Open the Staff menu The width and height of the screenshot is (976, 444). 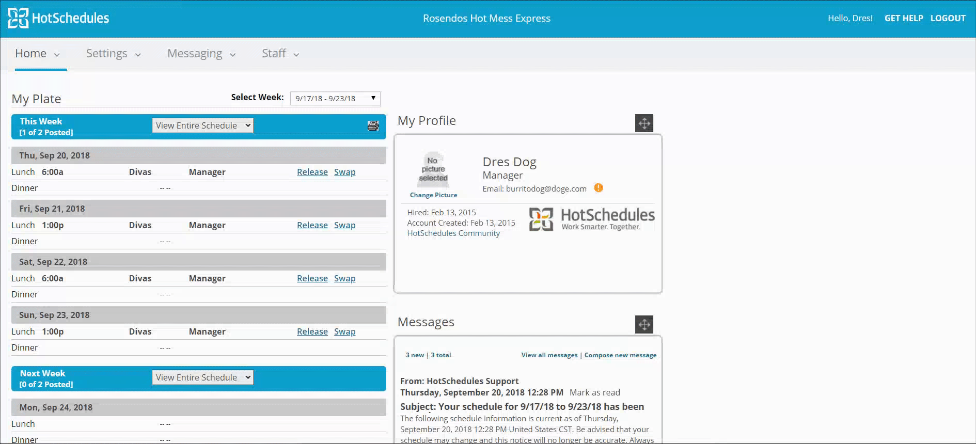click(274, 53)
